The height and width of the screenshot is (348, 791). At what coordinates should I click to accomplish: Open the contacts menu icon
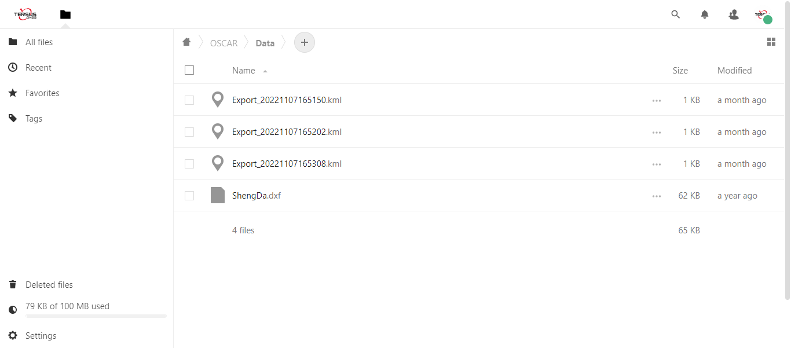(x=733, y=14)
